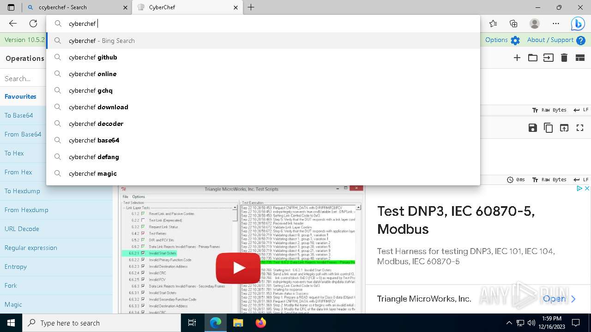
Task: Select the From Base64 operation
Action: (x=23, y=134)
